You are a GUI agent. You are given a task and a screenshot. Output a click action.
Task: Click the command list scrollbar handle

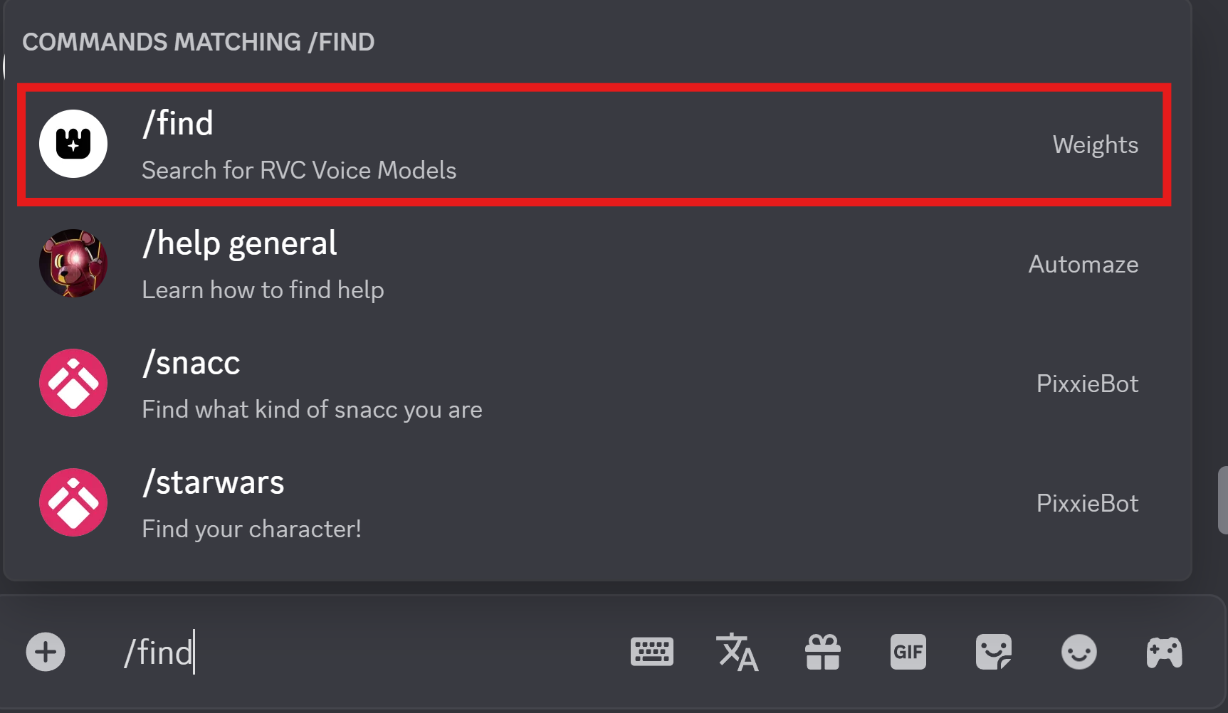click(1223, 500)
